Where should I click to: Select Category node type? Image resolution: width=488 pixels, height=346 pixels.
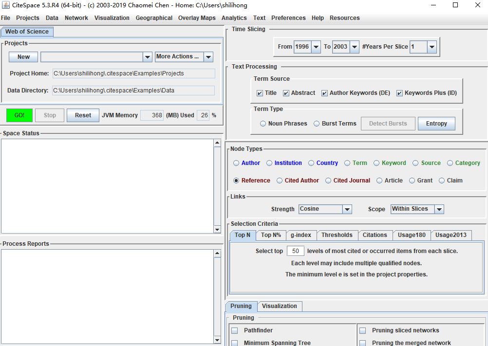450,163
